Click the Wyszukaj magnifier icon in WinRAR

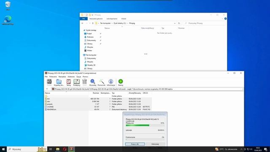pos(93,83)
